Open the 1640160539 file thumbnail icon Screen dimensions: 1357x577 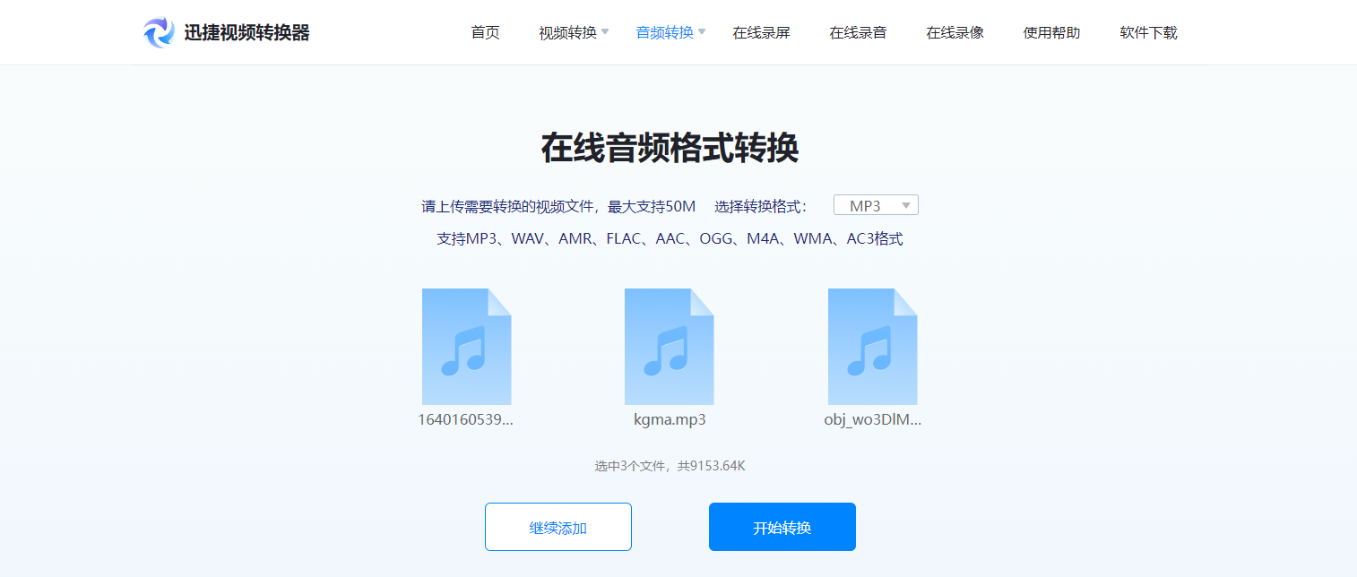pos(466,346)
